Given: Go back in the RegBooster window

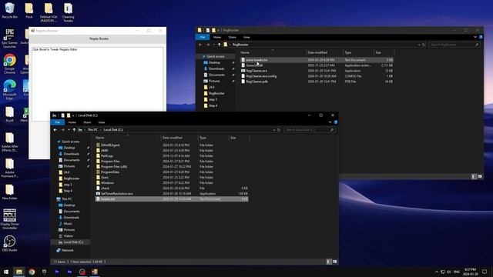Looking at the screenshot, I should tap(200, 45).
